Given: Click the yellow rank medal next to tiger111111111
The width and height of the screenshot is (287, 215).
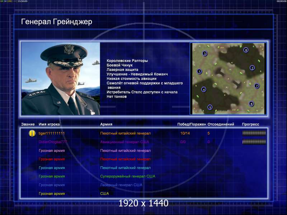Looking at the screenshot, I should click(x=32, y=133).
